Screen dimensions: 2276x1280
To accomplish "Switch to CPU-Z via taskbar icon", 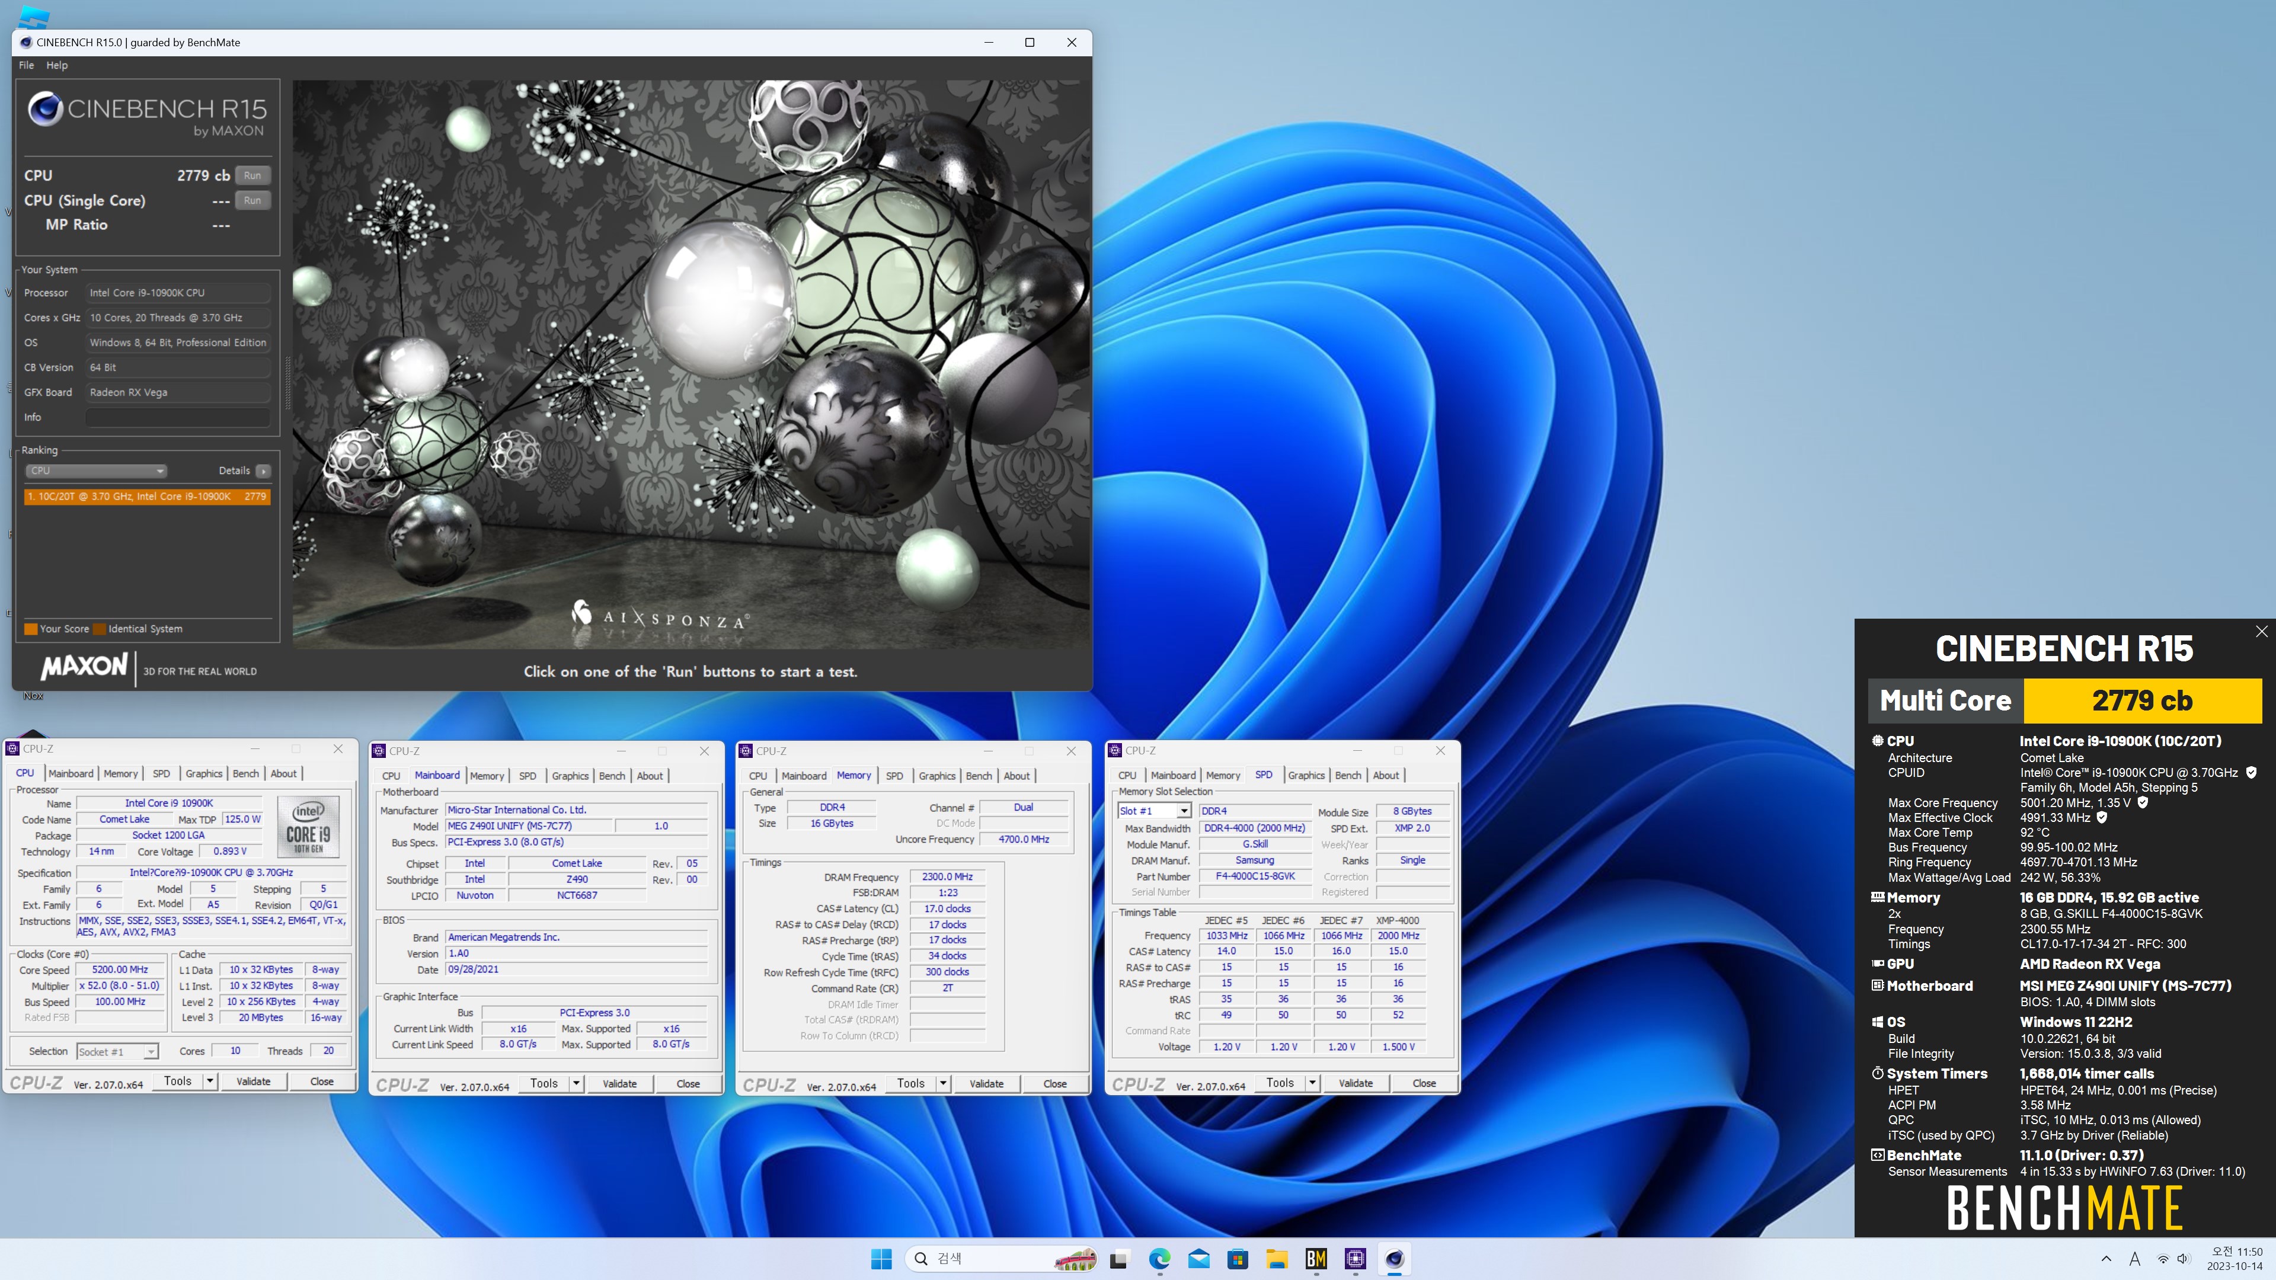I will point(1356,1259).
